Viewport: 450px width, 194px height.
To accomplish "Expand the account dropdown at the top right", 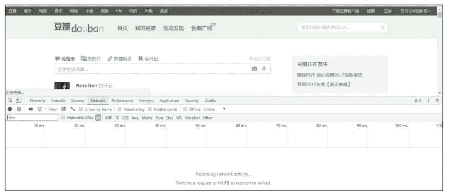I will click(415, 11).
